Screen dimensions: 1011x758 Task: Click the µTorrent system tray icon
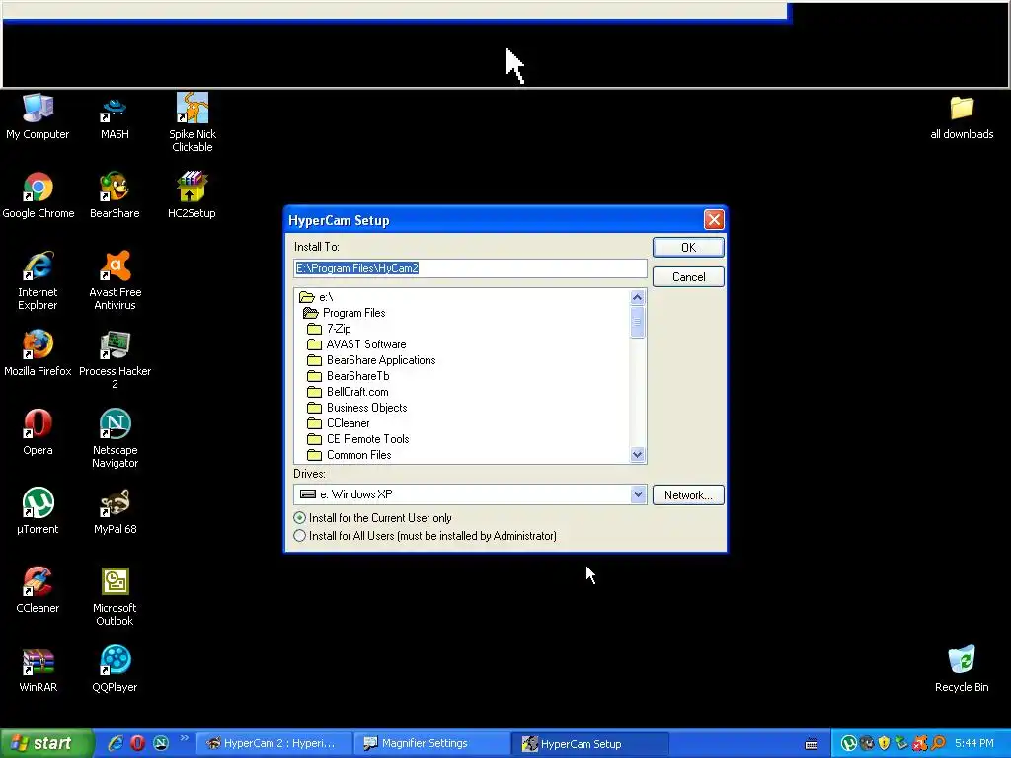pyautogui.click(x=848, y=743)
